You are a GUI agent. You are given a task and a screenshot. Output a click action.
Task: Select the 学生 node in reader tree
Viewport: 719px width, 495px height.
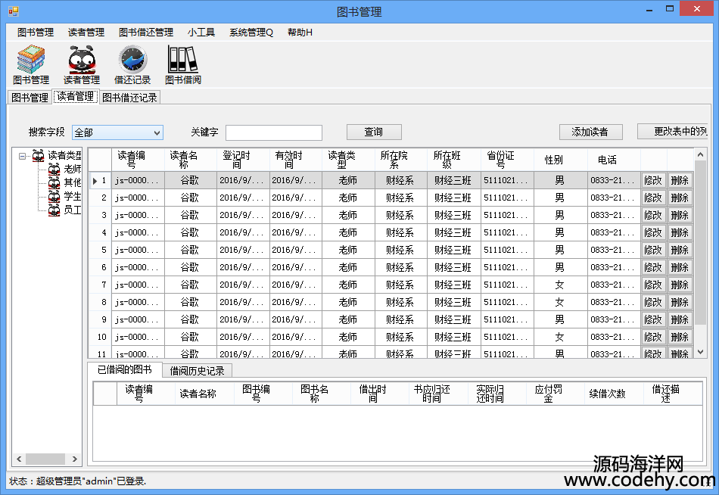click(x=72, y=196)
